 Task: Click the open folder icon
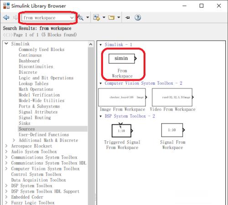pos(111,18)
